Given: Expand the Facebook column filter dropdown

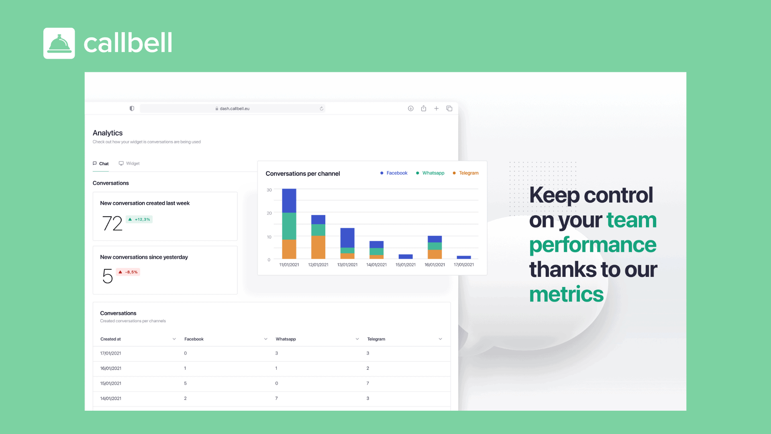Looking at the screenshot, I should coord(266,339).
